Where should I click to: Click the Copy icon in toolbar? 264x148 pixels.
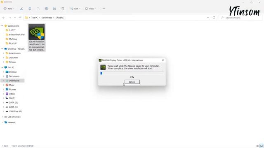[30, 9]
